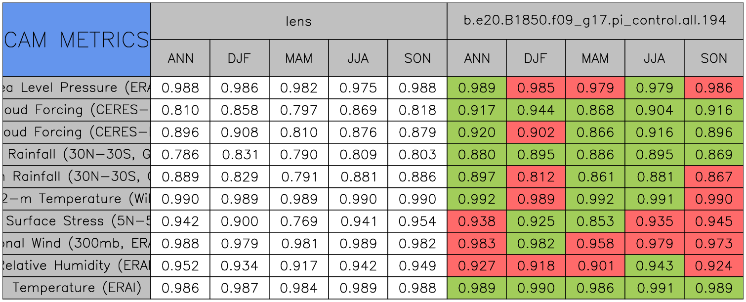This screenshot has width=746, height=302.
Task: Click the Temperature (ERAI) row label
Action: [x=77, y=288]
